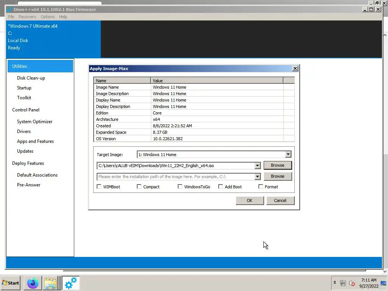The width and height of the screenshot is (388, 291).
Task: Click the muted volume tray icon
Action: (352, 283)
